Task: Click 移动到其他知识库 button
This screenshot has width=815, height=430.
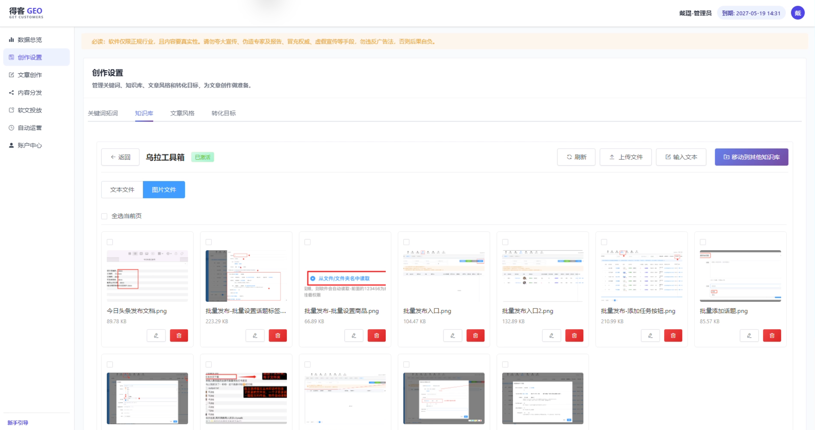Action: tap(751, 157)
